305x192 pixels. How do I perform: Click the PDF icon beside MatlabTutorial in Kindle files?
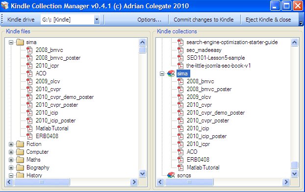click(29, 128)
